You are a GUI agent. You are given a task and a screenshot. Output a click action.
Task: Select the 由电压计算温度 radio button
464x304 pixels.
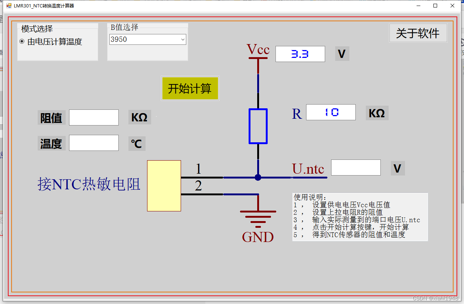point(51,42)
